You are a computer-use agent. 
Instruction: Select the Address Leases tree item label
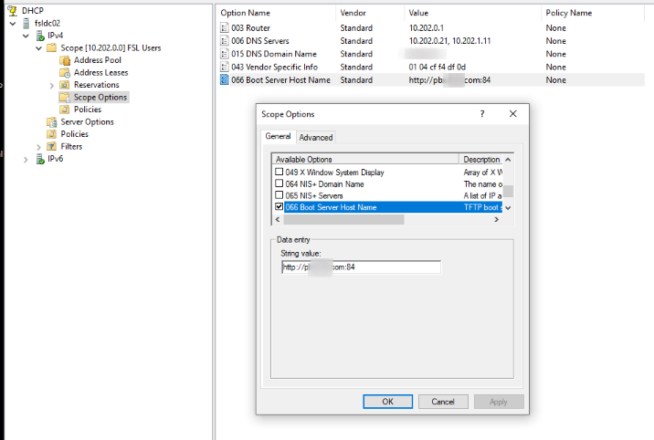pyautogui.click(x=101, y=73)
